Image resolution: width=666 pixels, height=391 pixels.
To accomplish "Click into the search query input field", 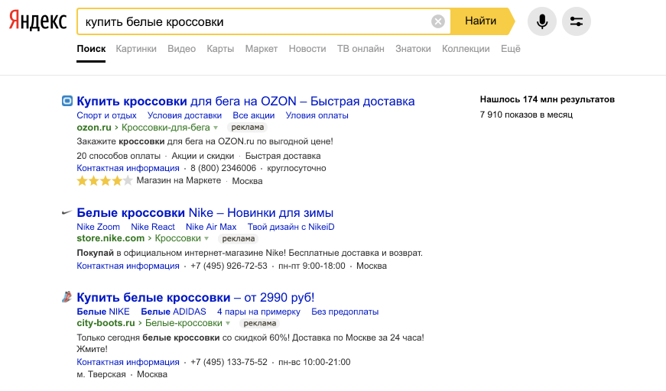I will point(252,21).
